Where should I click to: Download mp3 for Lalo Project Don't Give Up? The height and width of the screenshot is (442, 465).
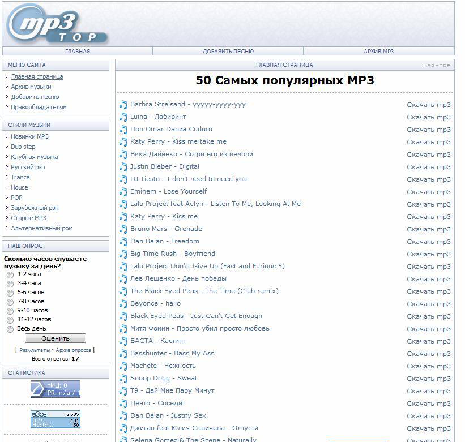coord(429,267)
